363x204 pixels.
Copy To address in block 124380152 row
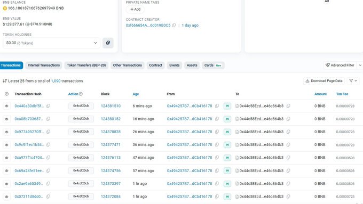point(288,119)
